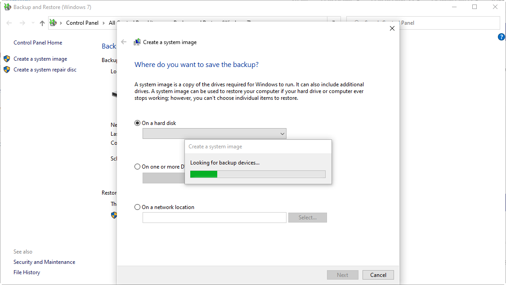Click the network location text field

[x=214, y=218]
